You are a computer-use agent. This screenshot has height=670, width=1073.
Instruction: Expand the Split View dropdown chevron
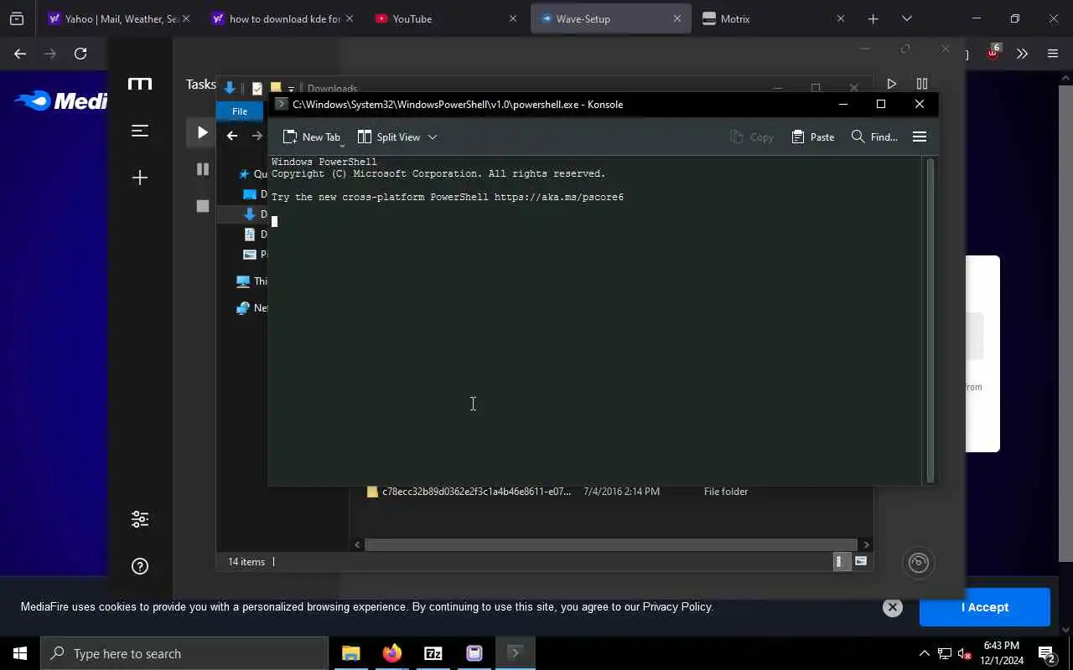[x=433, y=137]
